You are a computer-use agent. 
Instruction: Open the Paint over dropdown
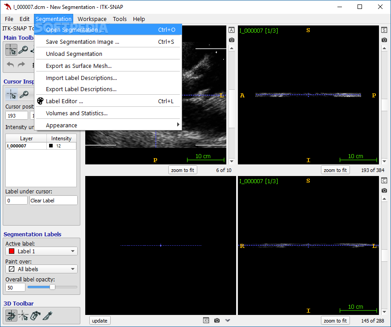point(42,269)
